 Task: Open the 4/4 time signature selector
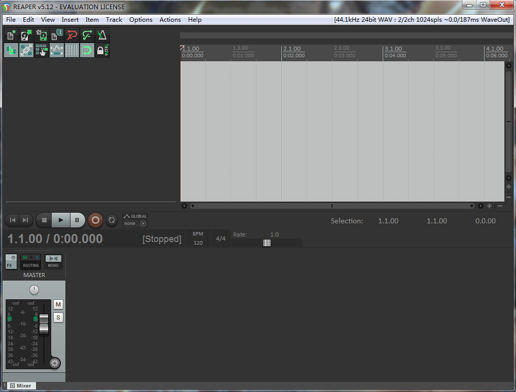tap(221, 239)
